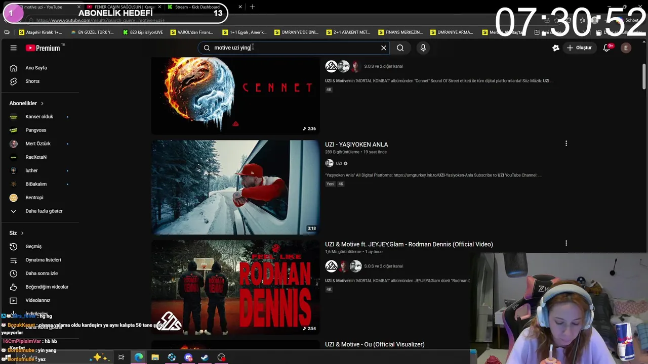
Task: Open the UZI channel avatar under Yaşıyoken Anla
Action: [x=329, y=163]
